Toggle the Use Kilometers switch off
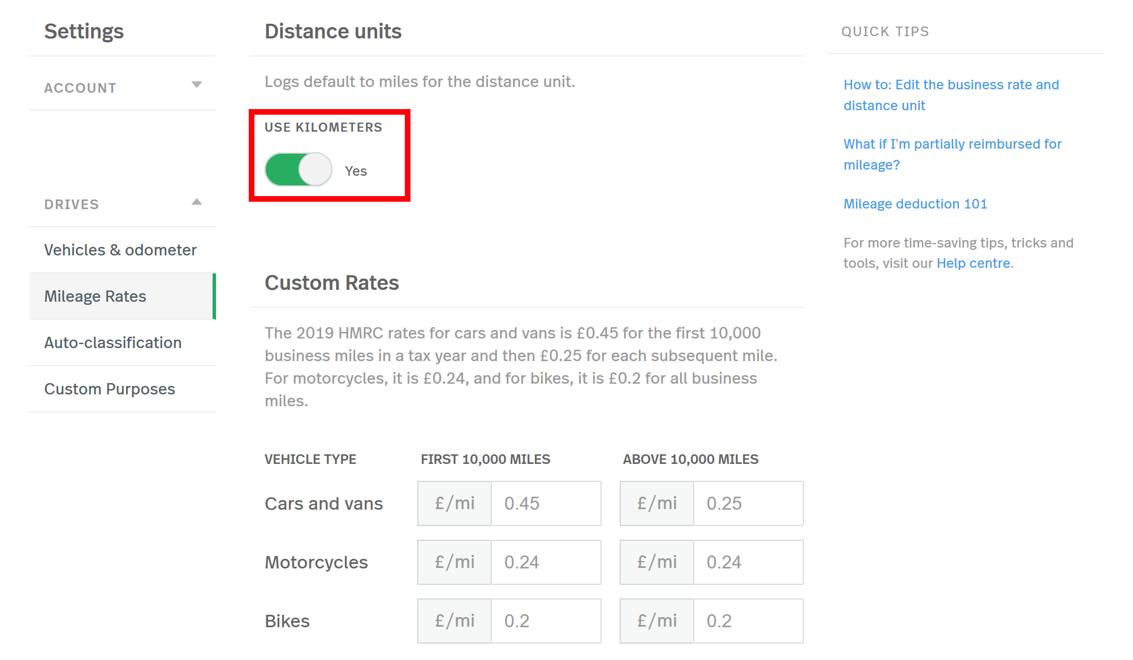Viewport: 1133px width, 660px height. [298, 170]
